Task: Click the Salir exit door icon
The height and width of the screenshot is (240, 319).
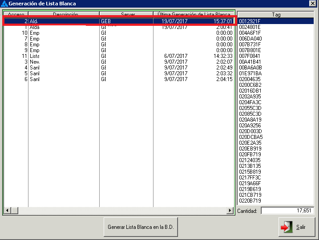Action: [285, 227]
